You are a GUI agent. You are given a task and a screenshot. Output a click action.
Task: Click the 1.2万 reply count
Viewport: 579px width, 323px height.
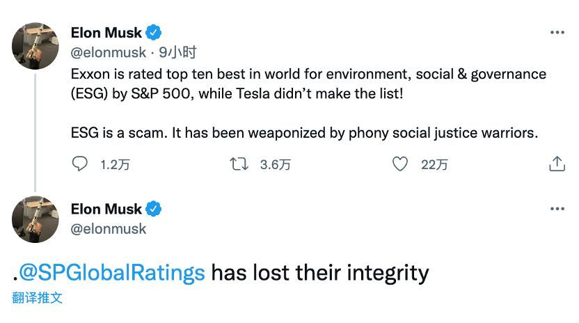(115, 165)
